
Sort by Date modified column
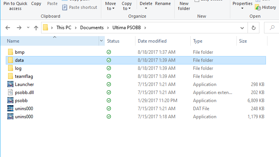(x=163, y=41)
